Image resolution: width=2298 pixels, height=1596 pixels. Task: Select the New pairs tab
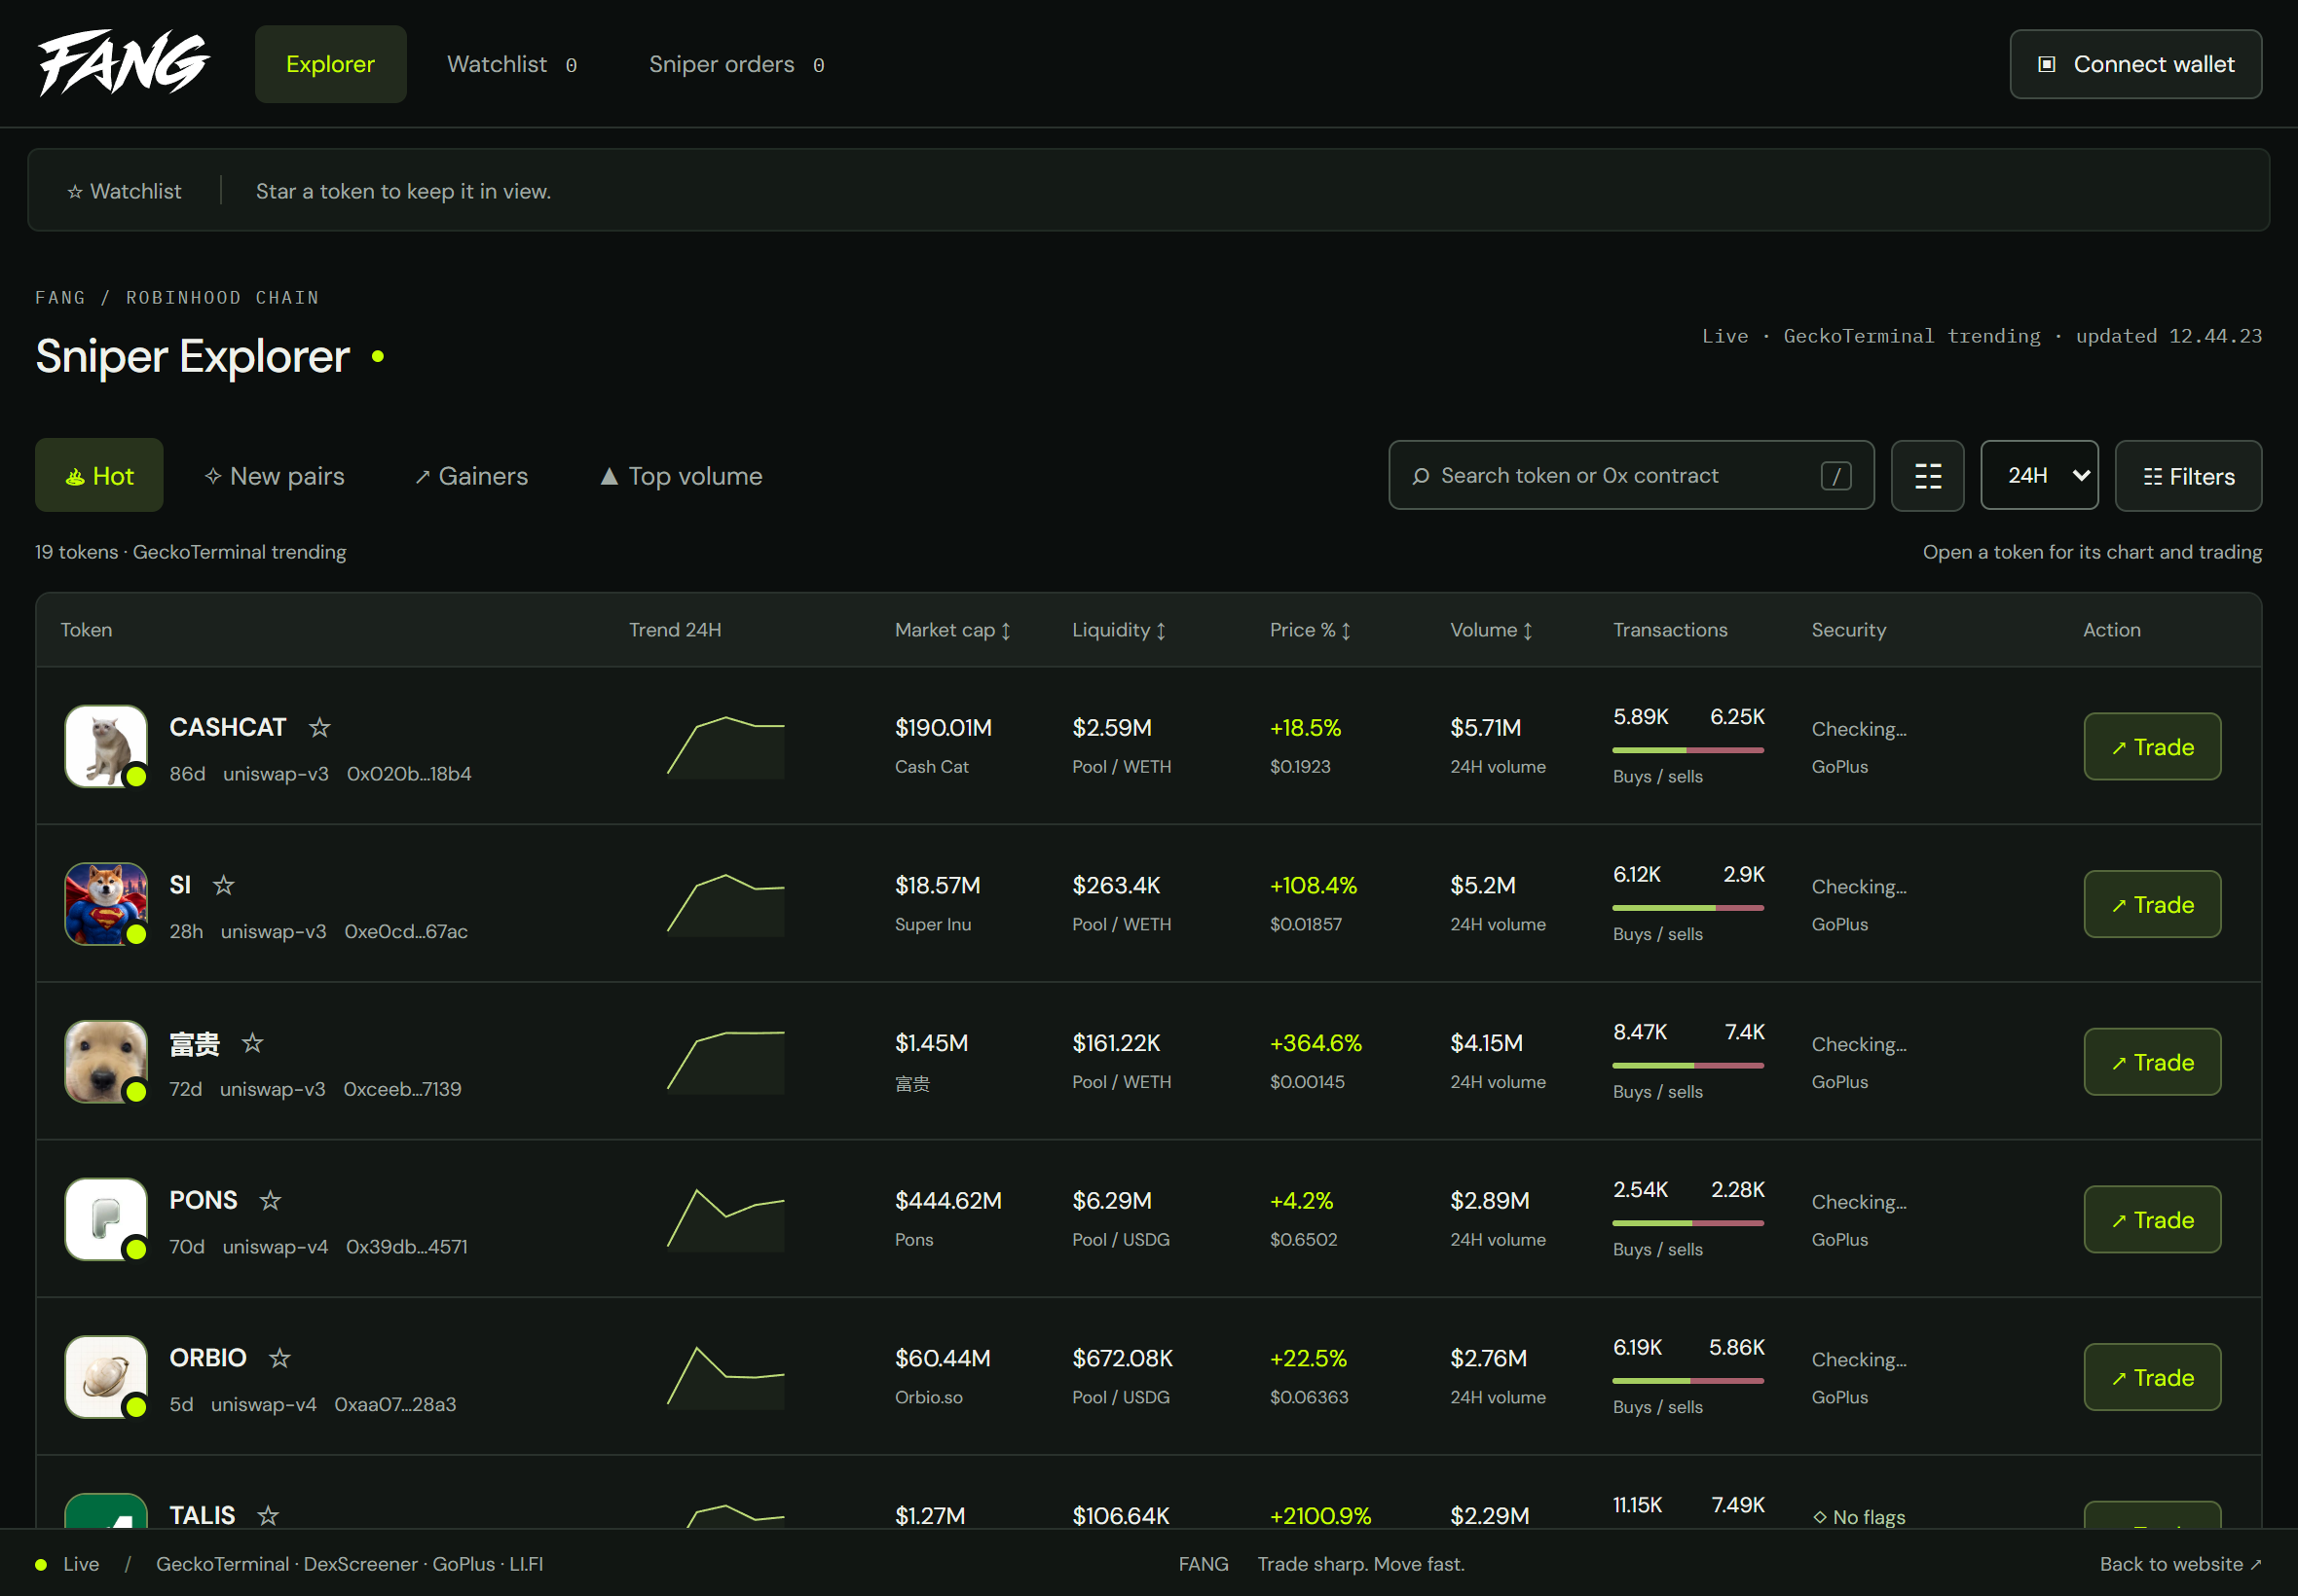tap(275, 476)
